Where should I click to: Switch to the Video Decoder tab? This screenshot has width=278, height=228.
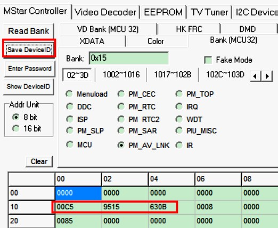(105, 12)
